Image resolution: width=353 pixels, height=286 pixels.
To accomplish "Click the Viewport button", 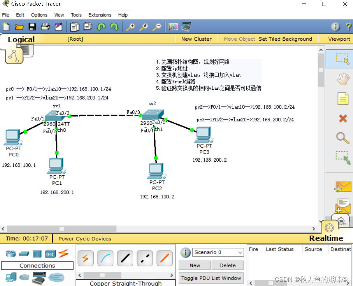I will (x=339, y=39).
